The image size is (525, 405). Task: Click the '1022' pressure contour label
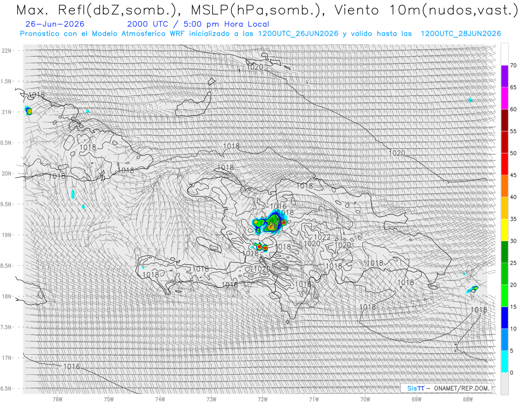322,237
